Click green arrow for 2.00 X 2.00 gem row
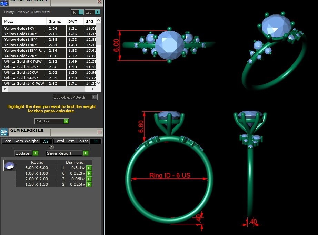The width and height of the screenshot is (318, 235). click(x=89, y=179)
